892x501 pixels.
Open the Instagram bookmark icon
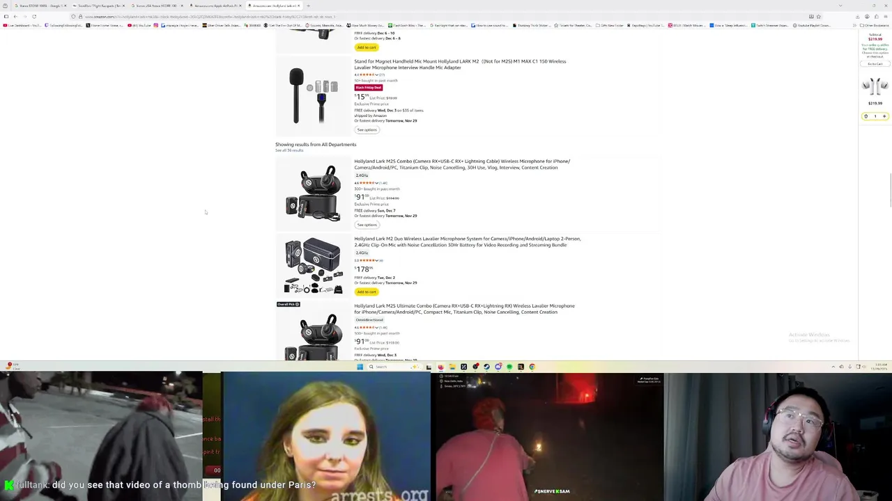pyautogui.click(x=156, y=26)
